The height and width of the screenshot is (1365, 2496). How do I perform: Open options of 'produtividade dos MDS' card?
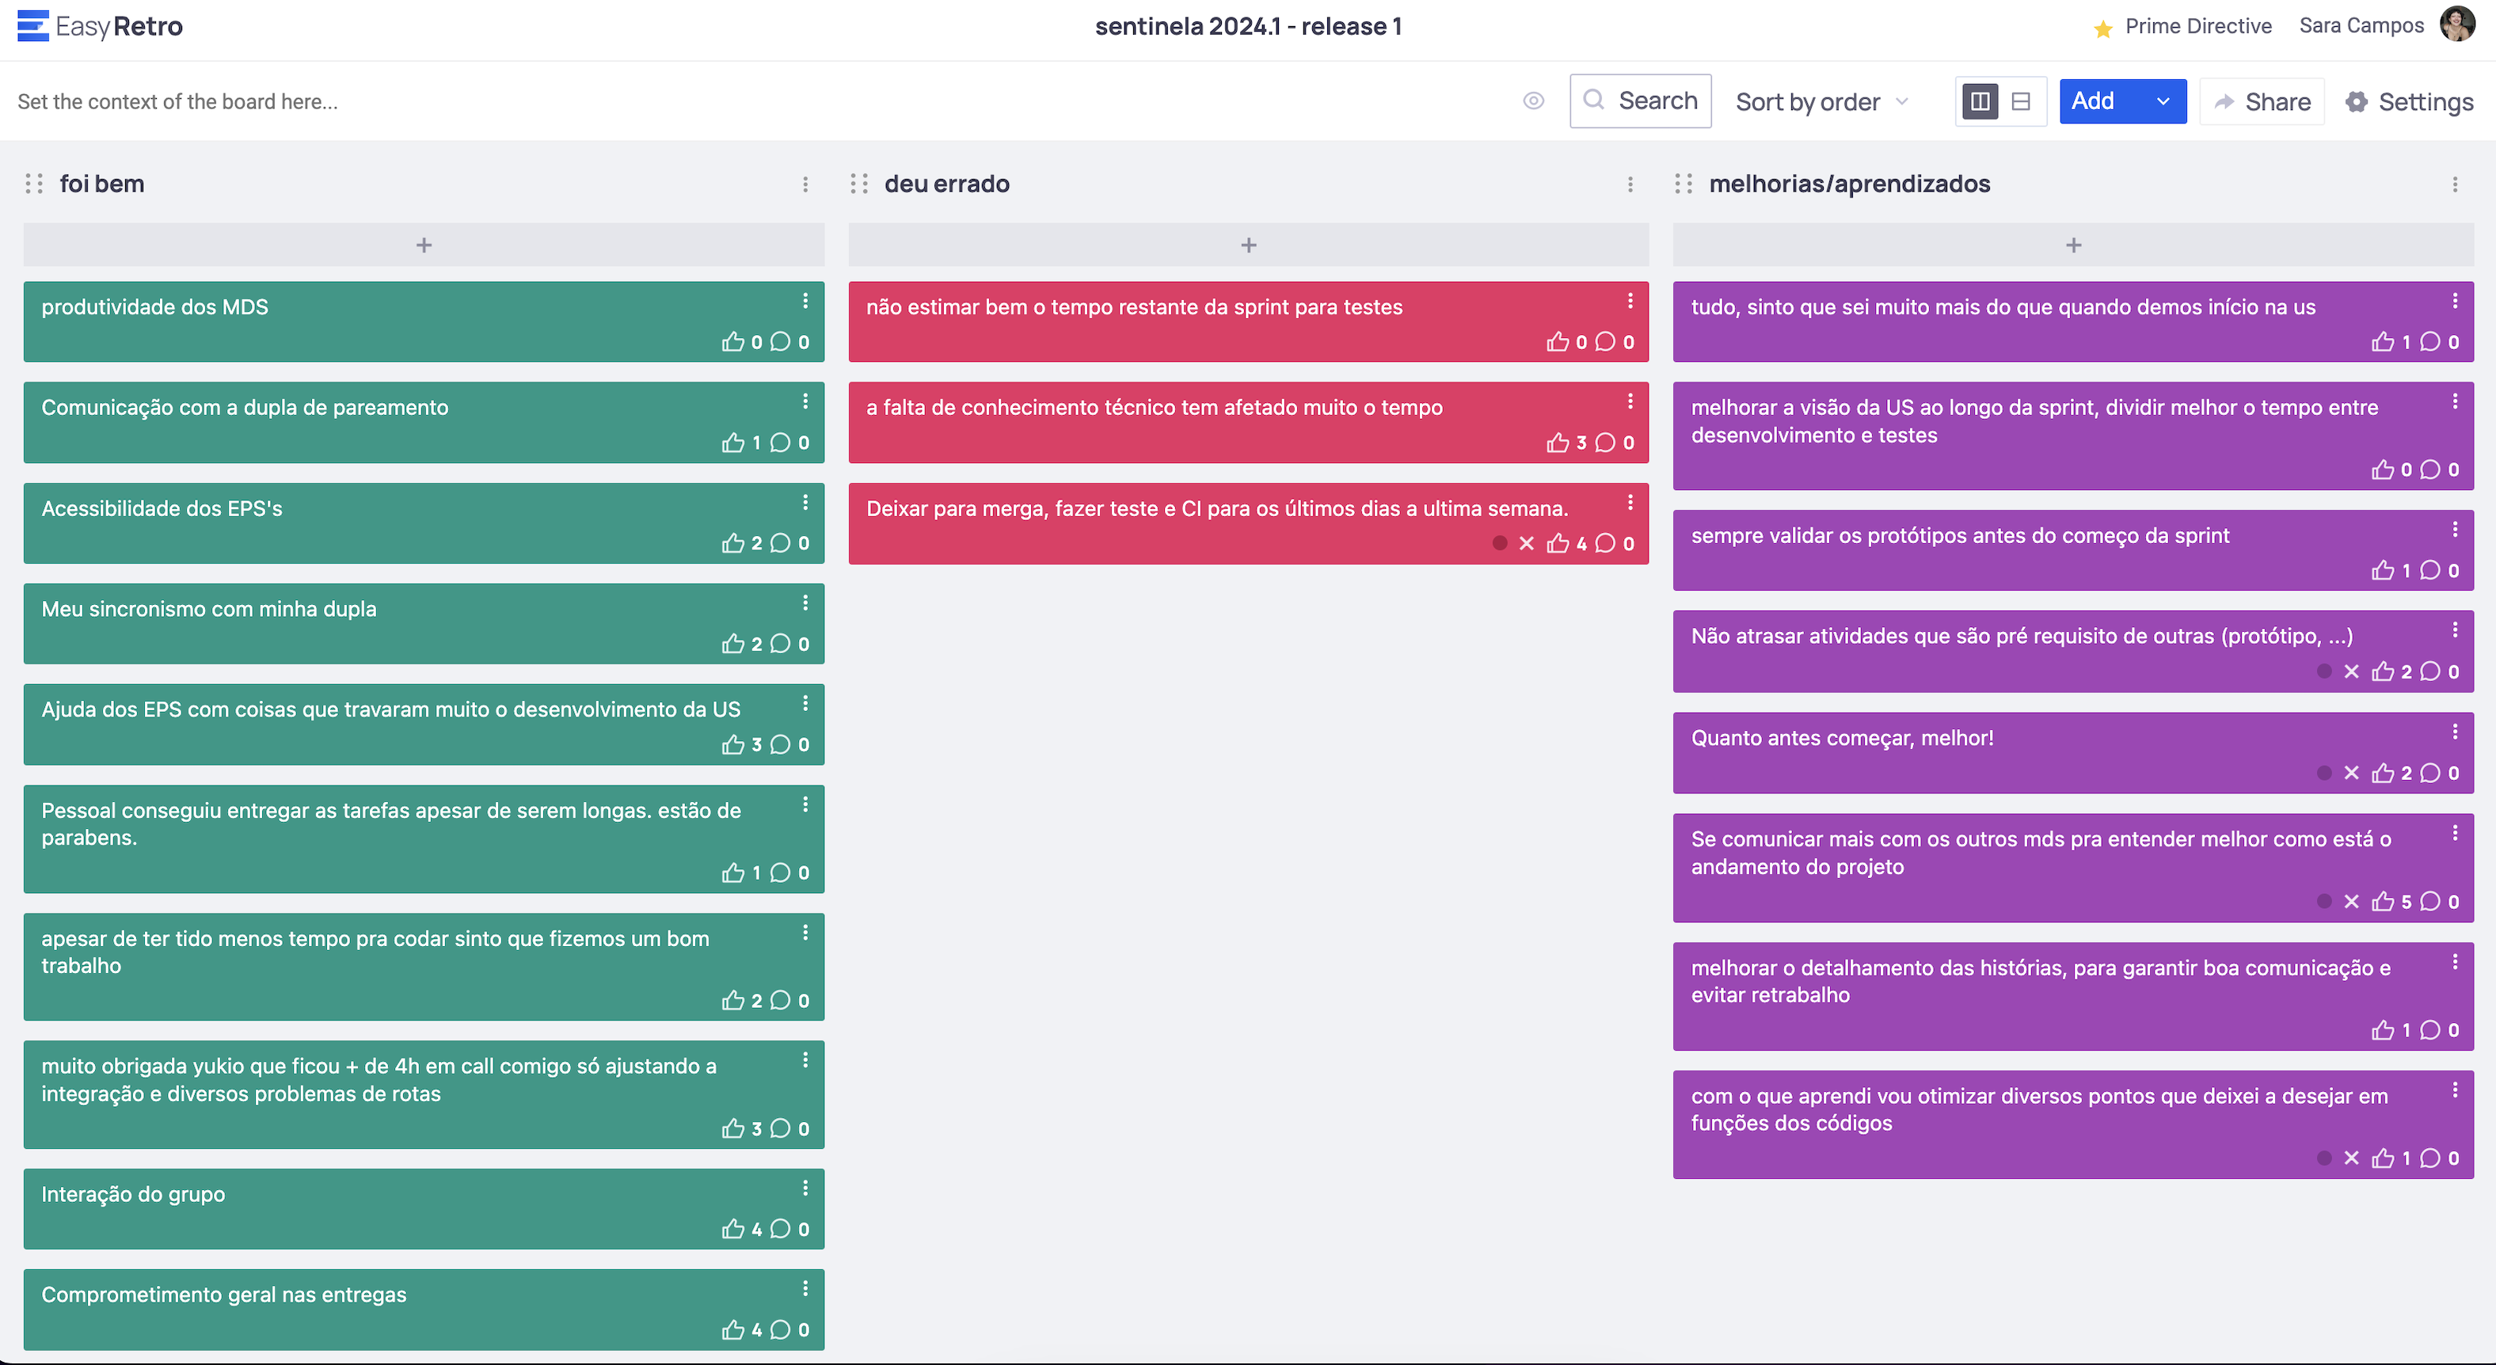(805, 302)
